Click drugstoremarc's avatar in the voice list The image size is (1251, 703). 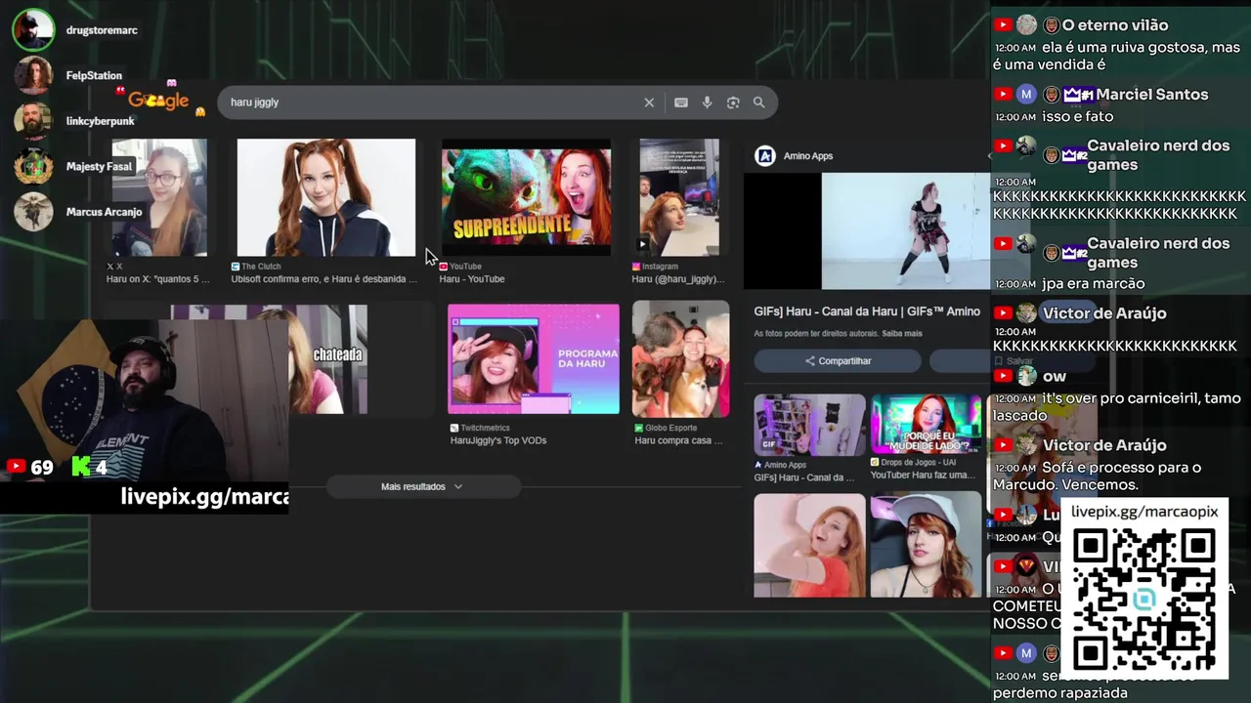point(33,30)
